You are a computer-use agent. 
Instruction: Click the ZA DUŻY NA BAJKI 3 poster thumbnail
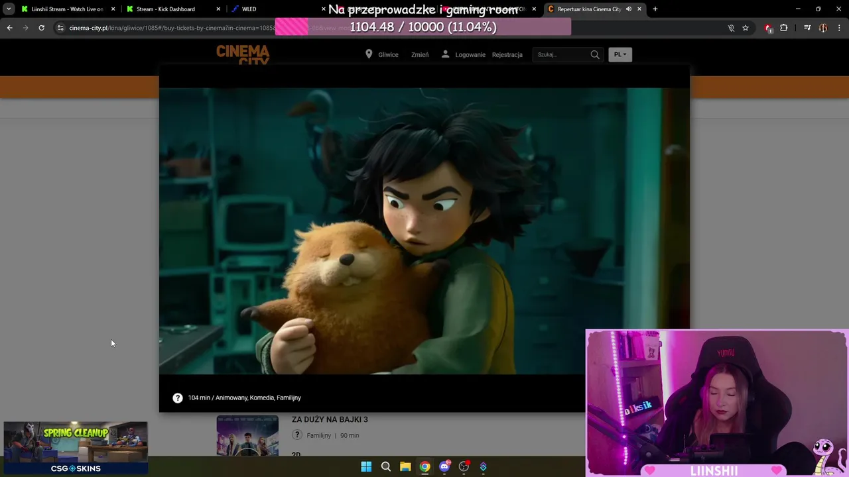point(247,435)
